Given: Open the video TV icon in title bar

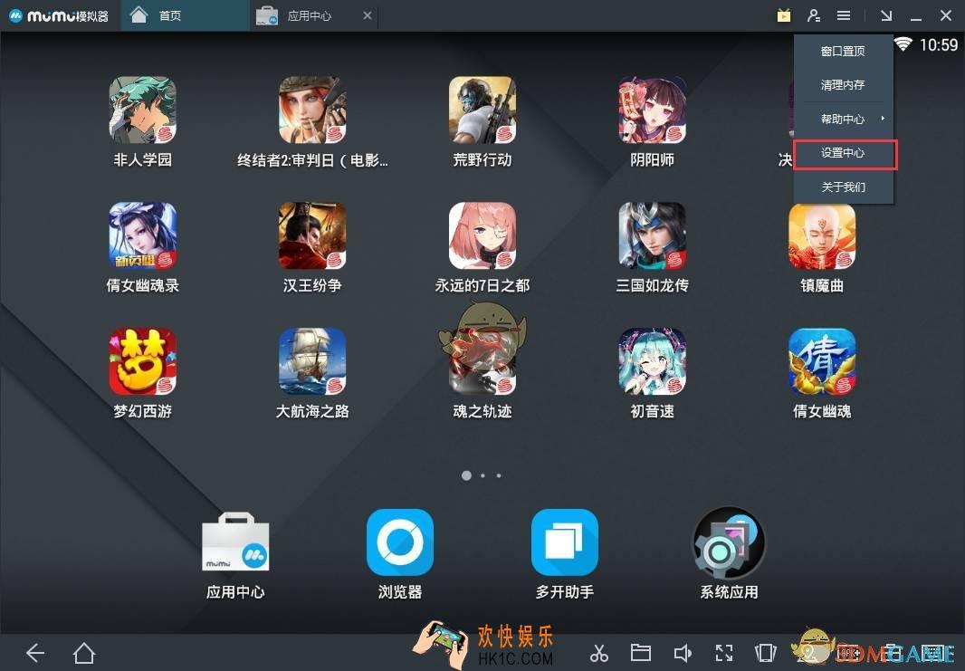Looking at the screenshot, I should click(x=783, y=15).
